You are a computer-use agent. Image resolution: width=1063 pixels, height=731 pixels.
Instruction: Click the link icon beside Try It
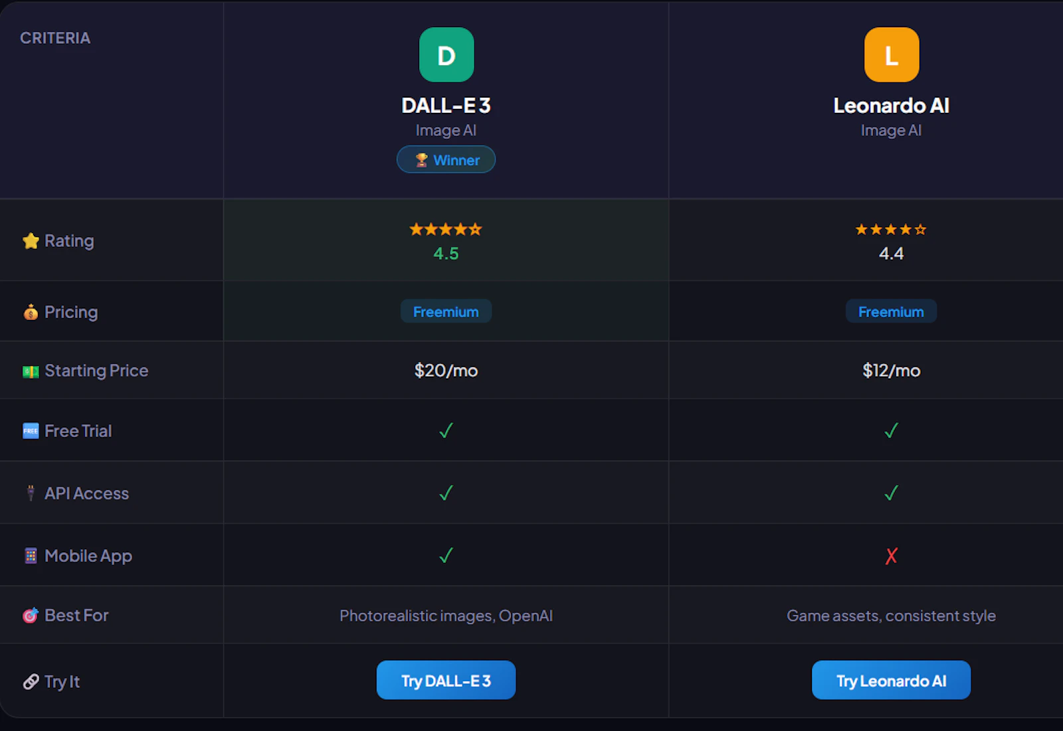[x=31, y=682]
